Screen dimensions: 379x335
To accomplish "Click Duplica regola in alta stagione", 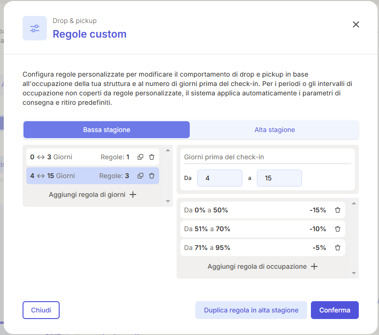I will (x=251, y=310).
